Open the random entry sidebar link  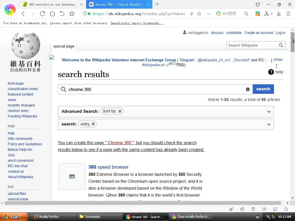pyautogui.click(x=18, y=111)
